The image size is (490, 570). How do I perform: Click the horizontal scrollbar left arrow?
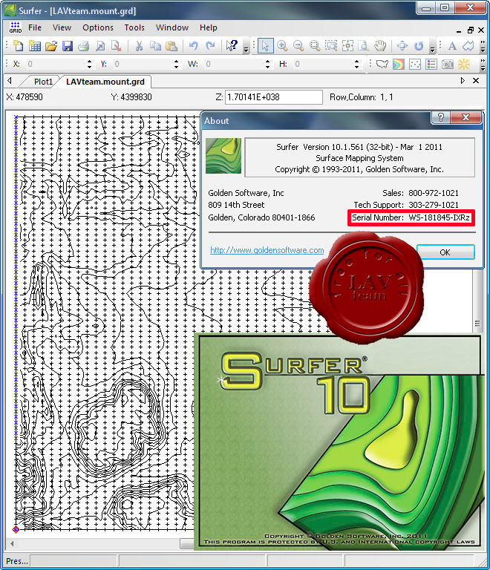click(13, 543)
